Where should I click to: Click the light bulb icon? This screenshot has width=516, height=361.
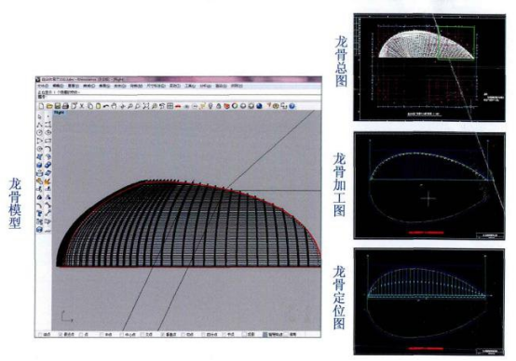coord(210,106)
